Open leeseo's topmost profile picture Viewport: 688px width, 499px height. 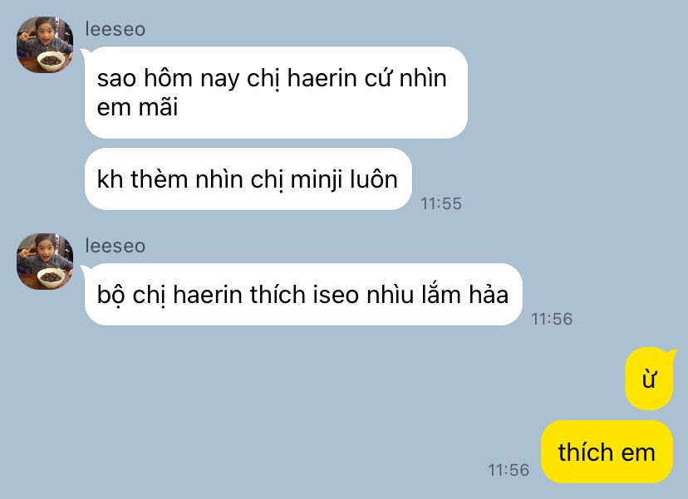(45, 45)
